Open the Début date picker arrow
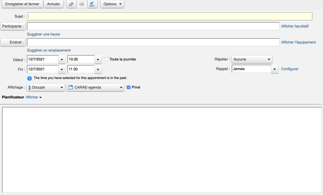The image size is (323, 195). click(x=62, y=59)
